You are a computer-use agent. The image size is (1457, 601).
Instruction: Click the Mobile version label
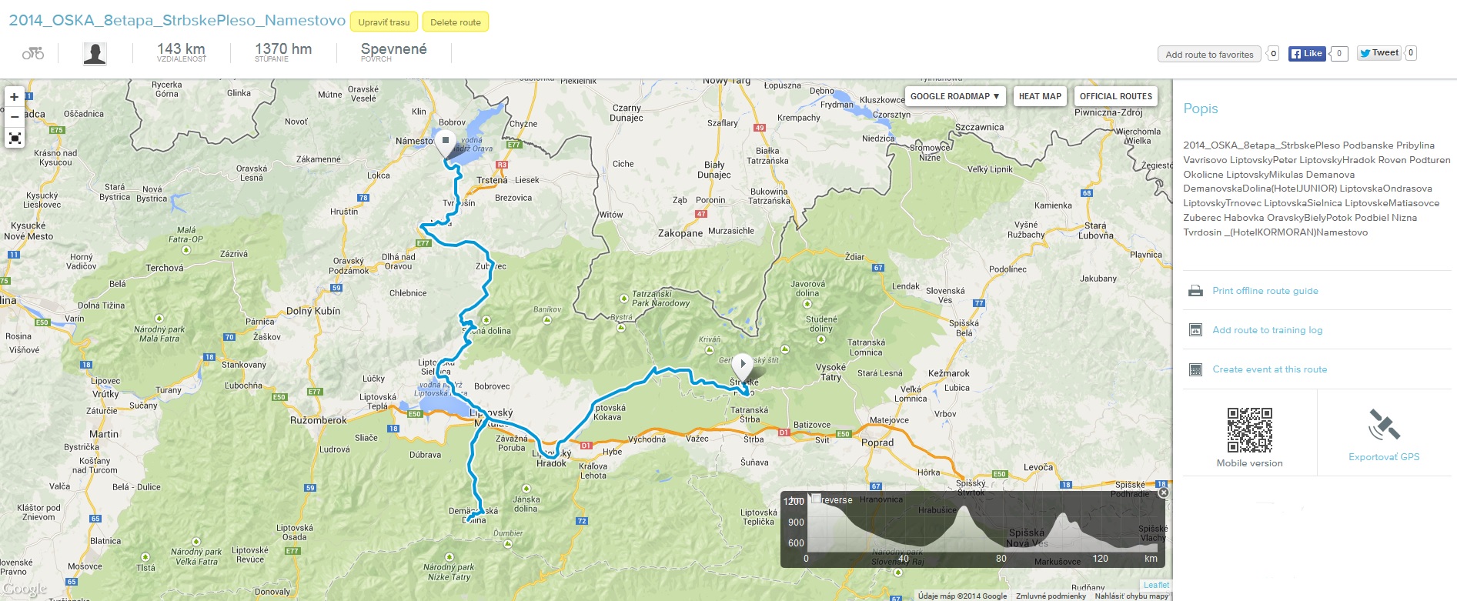1249,463
